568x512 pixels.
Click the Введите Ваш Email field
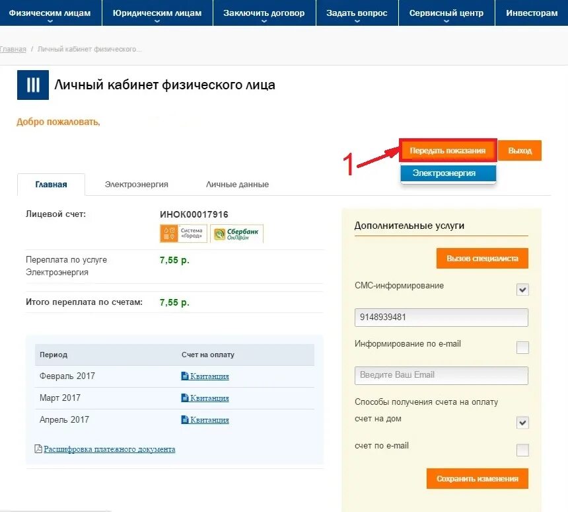(441, 376)
